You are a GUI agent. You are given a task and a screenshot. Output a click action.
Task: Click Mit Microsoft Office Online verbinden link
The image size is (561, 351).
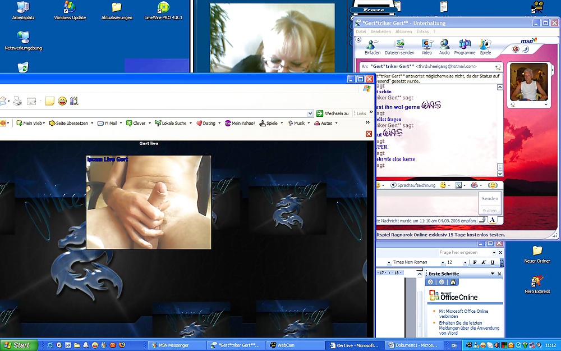[x=463, y=314]
